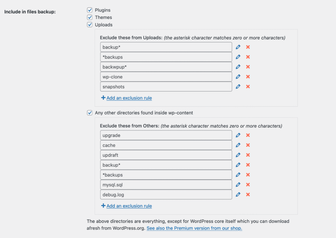Edit the updraft exclusion rule
Viewport: 336px width, 238px height.
click(x=238, y=155)
